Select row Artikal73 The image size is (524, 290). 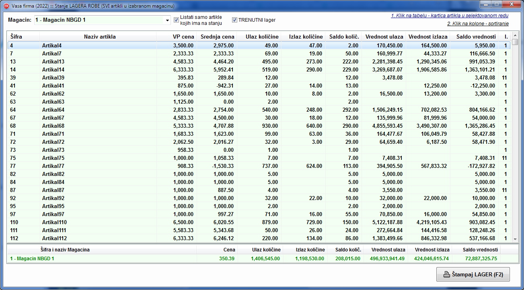tap(259, 150)
